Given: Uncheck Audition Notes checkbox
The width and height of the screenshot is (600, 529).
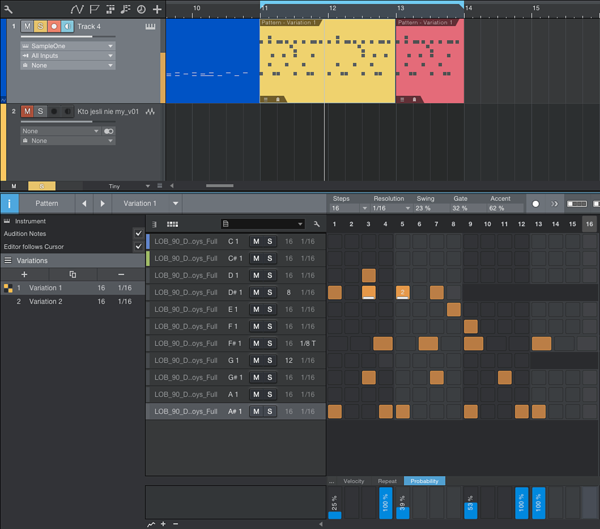Looking at the screenshot, I should coord(138,233).
